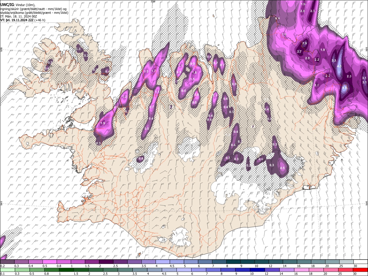Image resolution: width=368 pixels, height=276 pixels.
Task: Click the '1.5' snowfall value on the map
Action: [193, 79]
